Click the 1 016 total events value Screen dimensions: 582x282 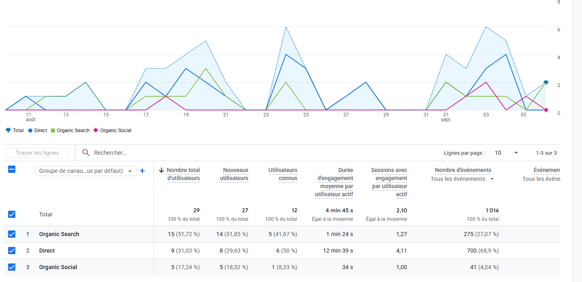tap(492, 210)
